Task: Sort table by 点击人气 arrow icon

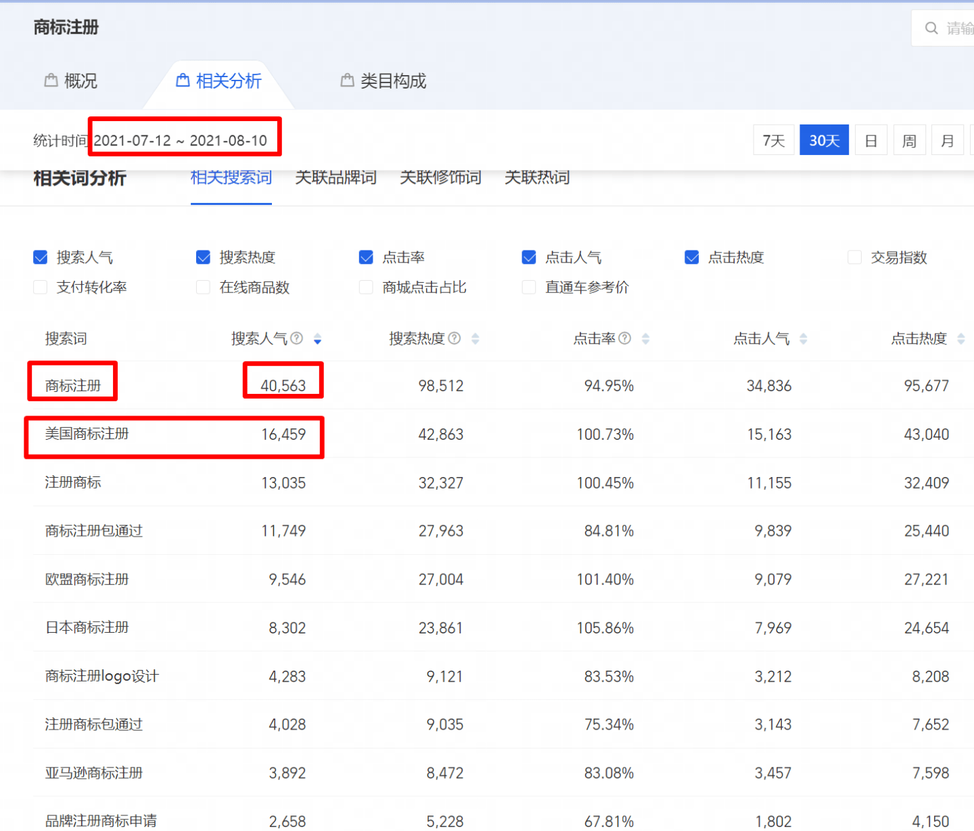Action: click(x=804, y=339)
